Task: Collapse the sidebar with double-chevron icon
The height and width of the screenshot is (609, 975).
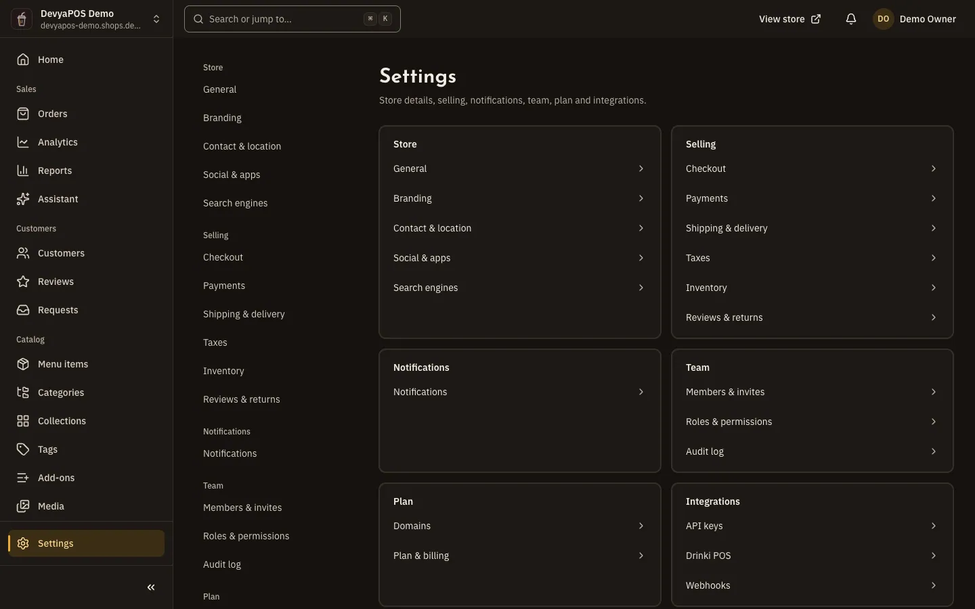Action: 151,587
